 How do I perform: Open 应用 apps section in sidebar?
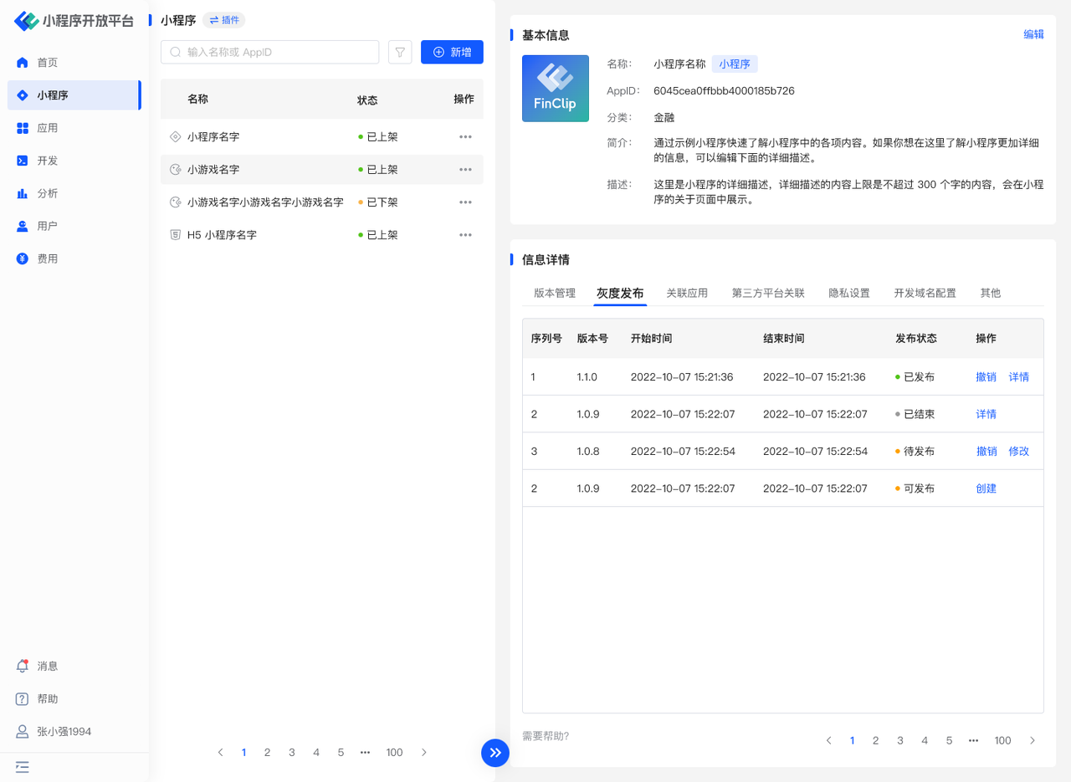(x=48, y=128)
